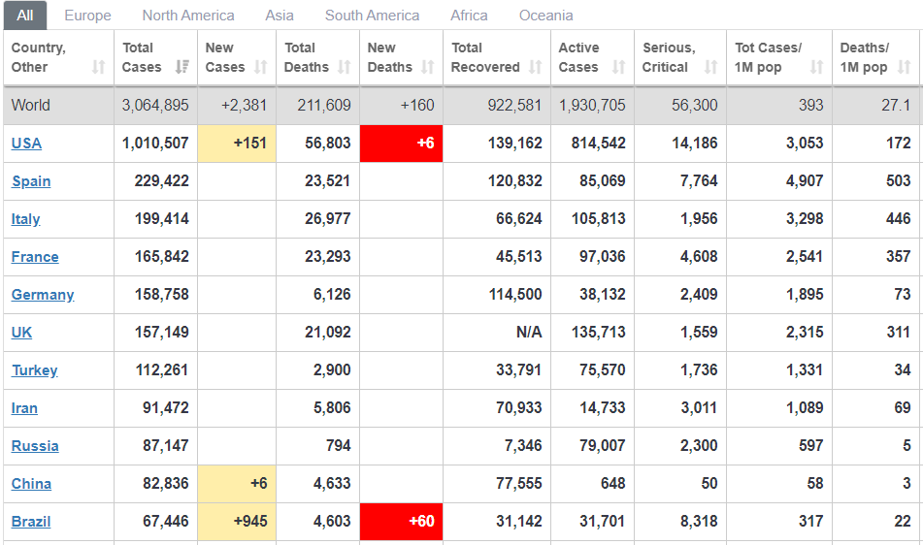Open the USA country link
The image size is (923, 545).
click(x=26, y=144)
